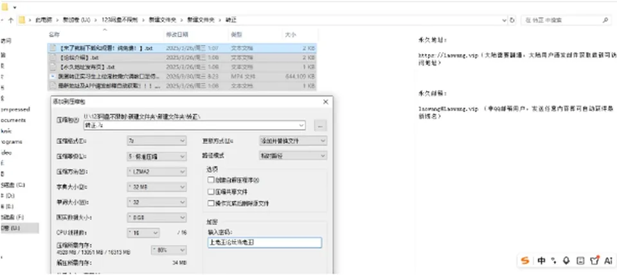Click the yellow folder icon in title bar

pyautogui.click(x=4, y=6)
